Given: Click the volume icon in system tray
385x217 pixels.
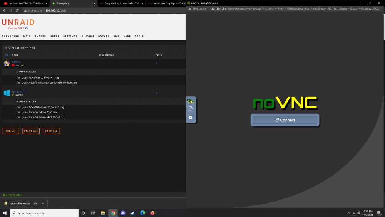Looking at the screenshot, I should pyautogui.click(x=358, y=213).
